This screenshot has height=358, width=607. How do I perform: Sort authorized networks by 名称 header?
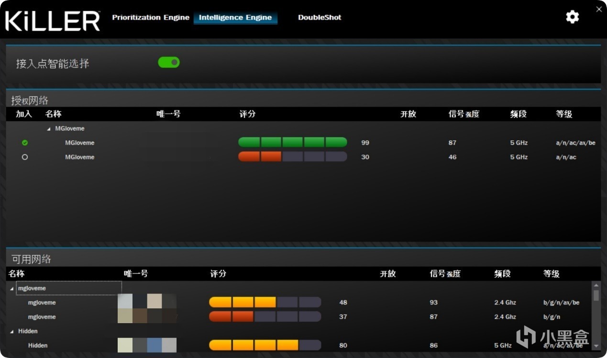(x=53, y=114)
